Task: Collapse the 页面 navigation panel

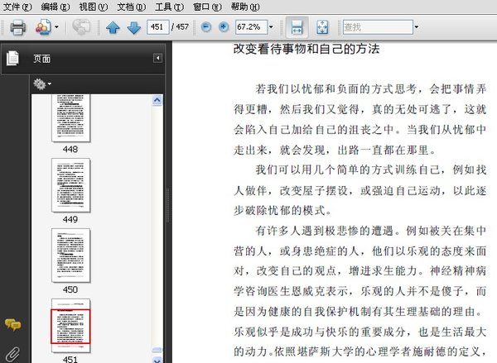Action: click(157, 58)
